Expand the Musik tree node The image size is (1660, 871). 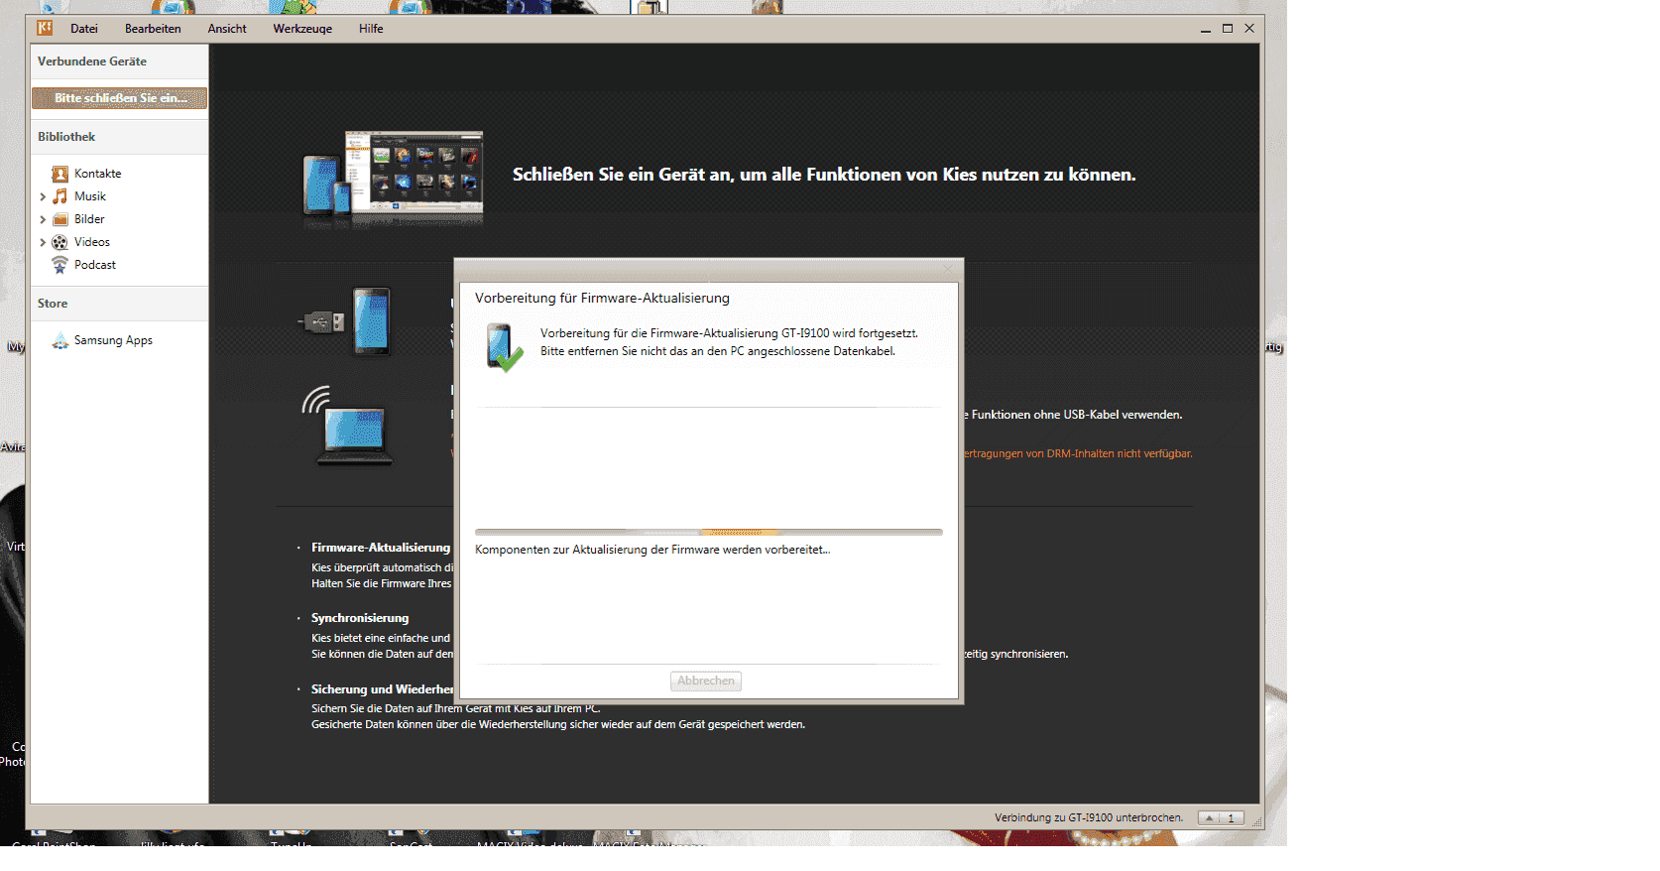[x=43, y=196]
